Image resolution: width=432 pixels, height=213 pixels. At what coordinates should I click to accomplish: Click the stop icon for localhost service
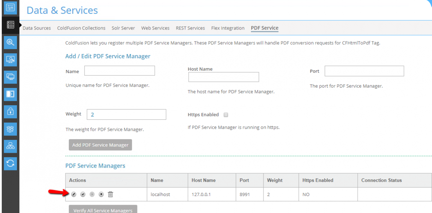[x=101, y=194]
